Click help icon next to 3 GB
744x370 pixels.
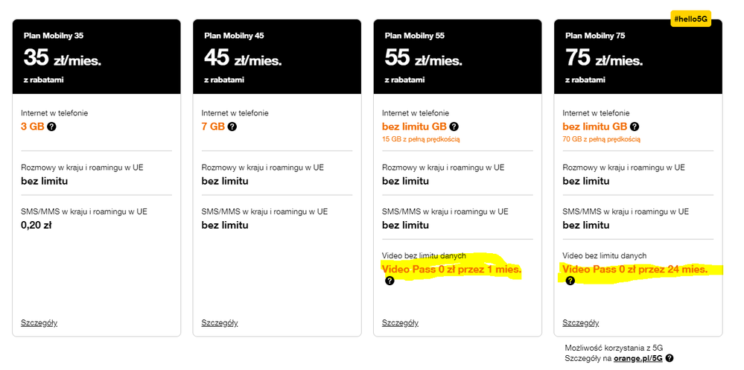click(x=51, y=127)
